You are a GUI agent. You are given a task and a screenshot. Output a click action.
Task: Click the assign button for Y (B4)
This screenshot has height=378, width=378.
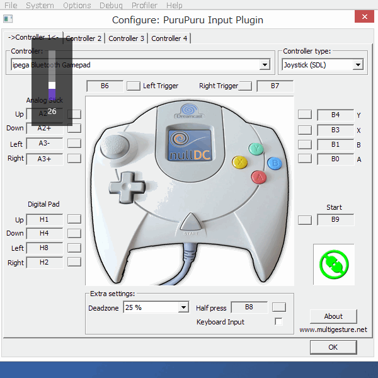304,115
